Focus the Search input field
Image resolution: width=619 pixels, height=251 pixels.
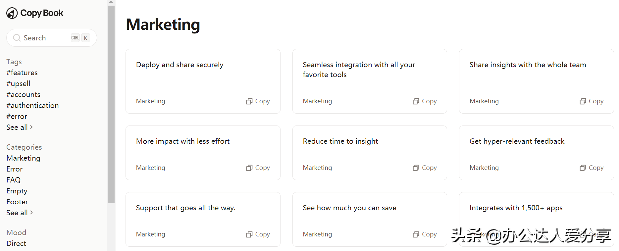coord(46,38)
